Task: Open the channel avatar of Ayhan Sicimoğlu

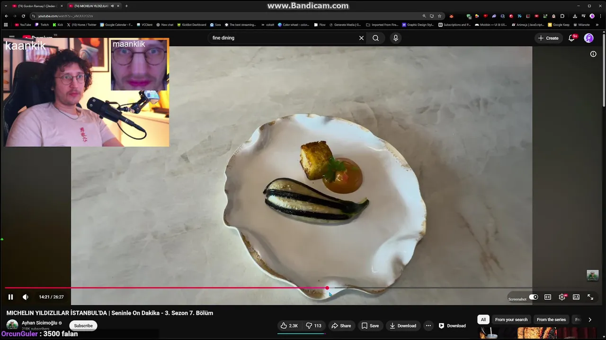Action: pos(12,325)
